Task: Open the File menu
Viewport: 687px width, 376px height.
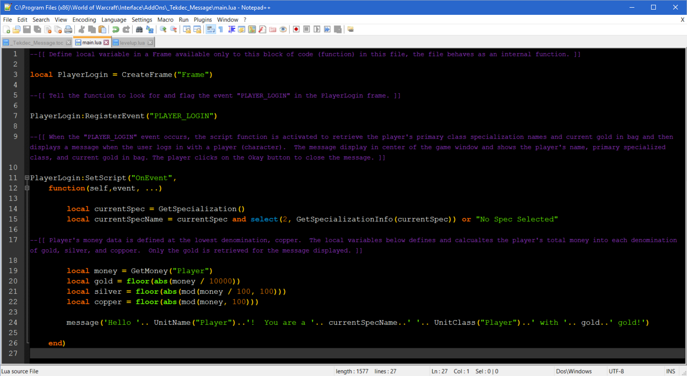Action: click(x=8, y=20)
